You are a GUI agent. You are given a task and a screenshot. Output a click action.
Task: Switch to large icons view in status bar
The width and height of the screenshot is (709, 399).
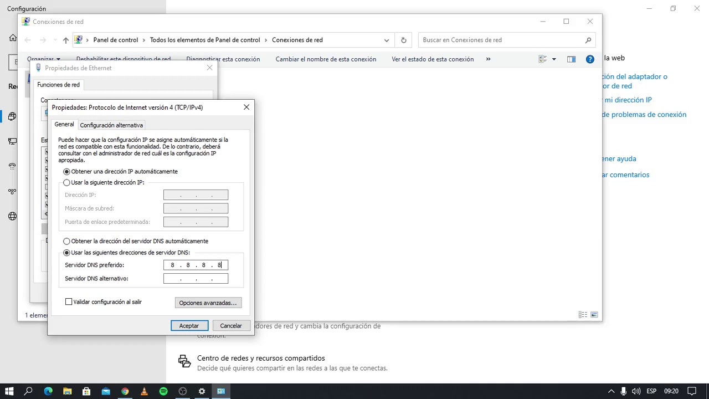[x=594, y=315]
